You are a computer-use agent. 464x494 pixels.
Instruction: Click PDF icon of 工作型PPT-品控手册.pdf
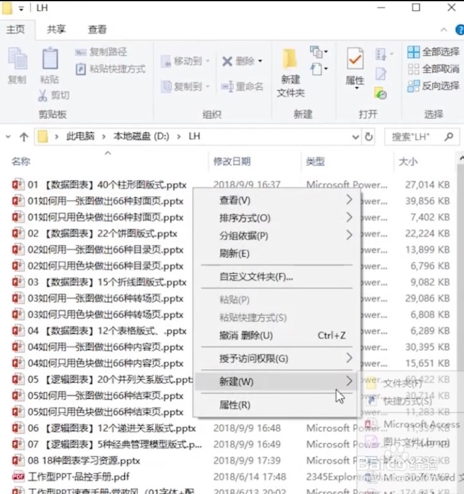[18, 477]
